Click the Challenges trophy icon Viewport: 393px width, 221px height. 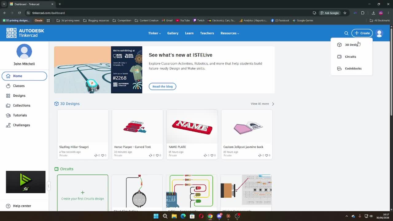8,125
